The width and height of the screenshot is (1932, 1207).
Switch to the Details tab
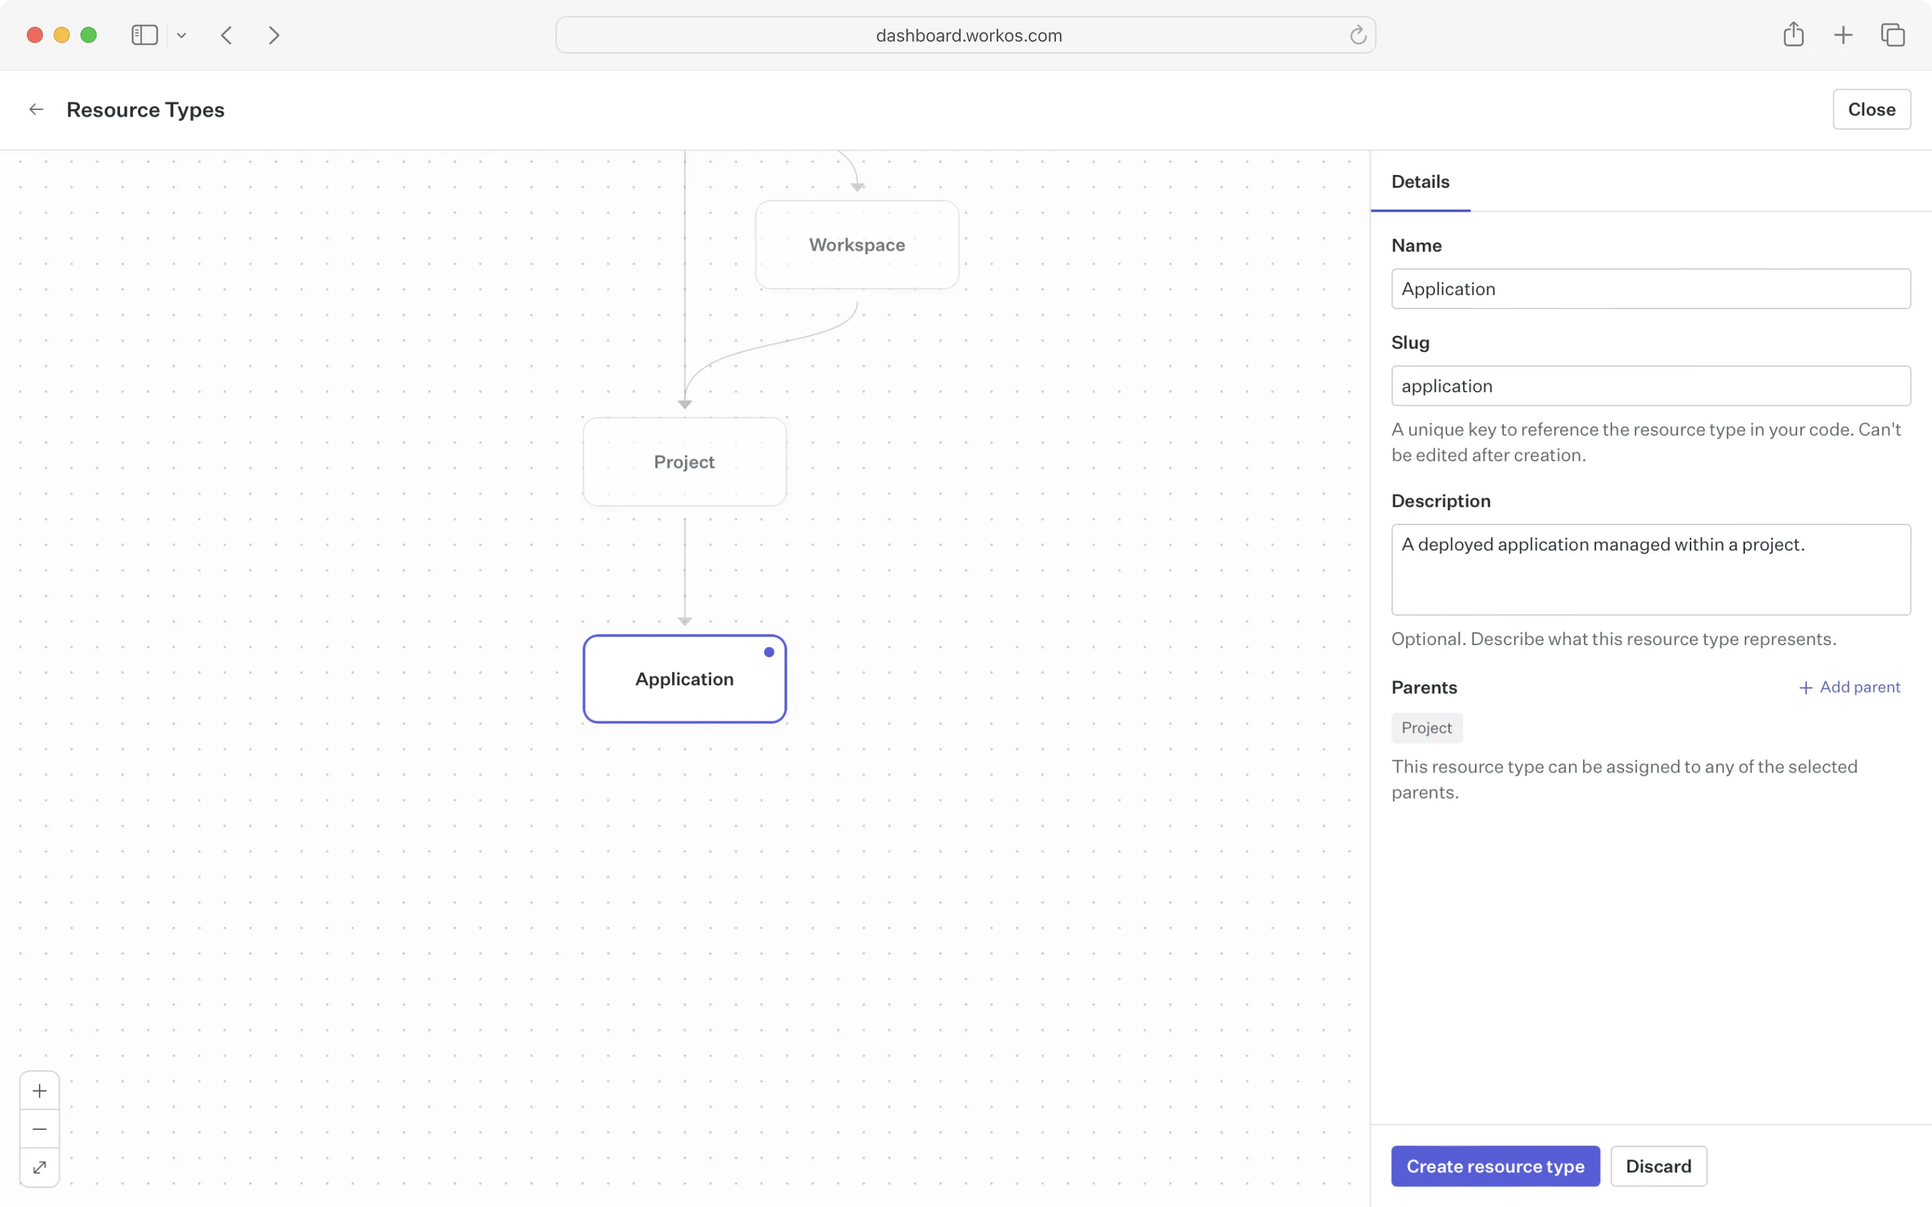point(1419,181)
